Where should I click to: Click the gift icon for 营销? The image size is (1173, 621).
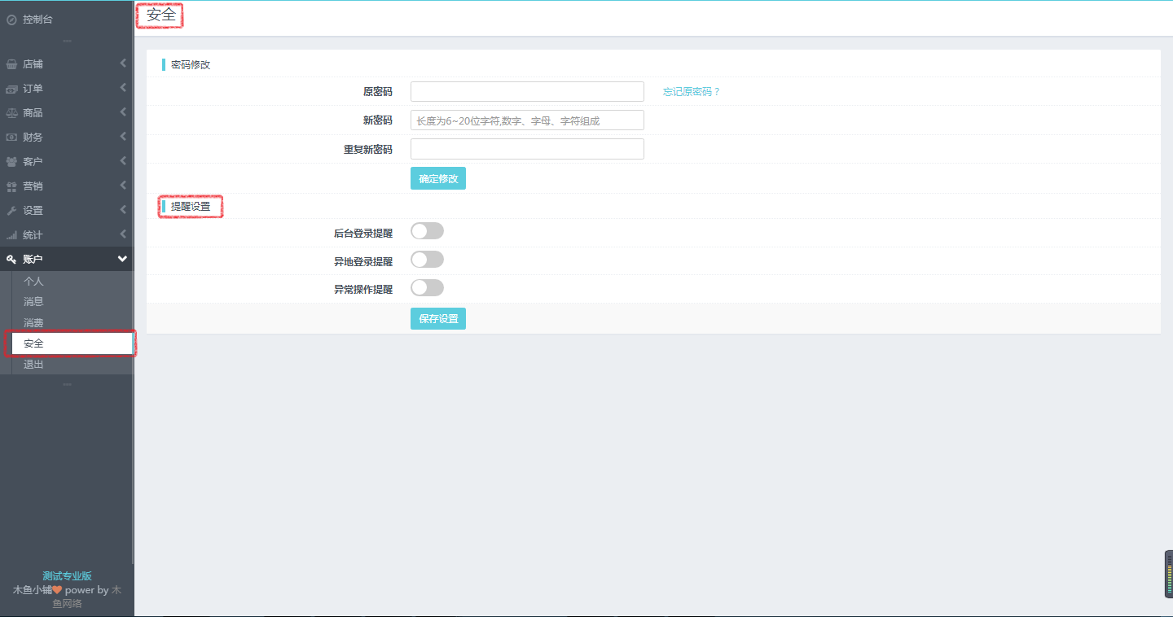11,186
